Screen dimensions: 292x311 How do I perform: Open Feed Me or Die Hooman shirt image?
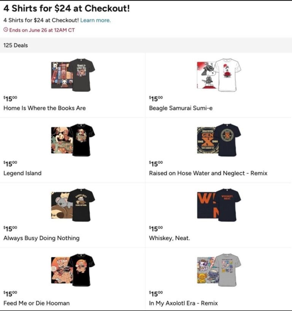tap(73, 270)
